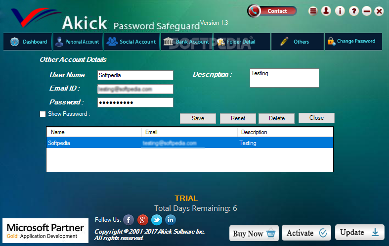Click the Microsoft Partner badge
Image resolution: width=389 pixels, height=246 pixels.
pos(45,231)
